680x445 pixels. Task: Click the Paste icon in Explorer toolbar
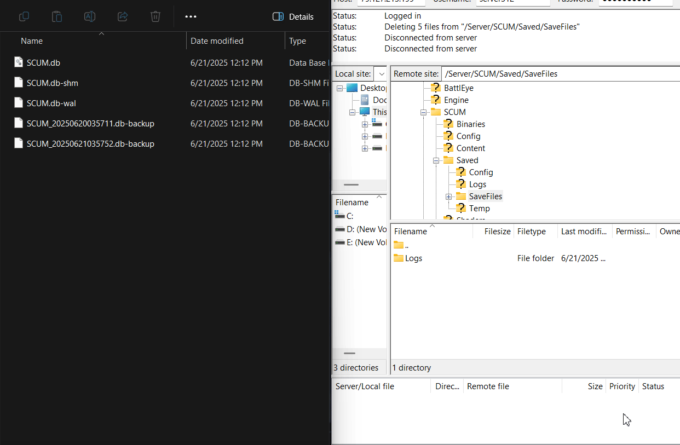(57, 16)
